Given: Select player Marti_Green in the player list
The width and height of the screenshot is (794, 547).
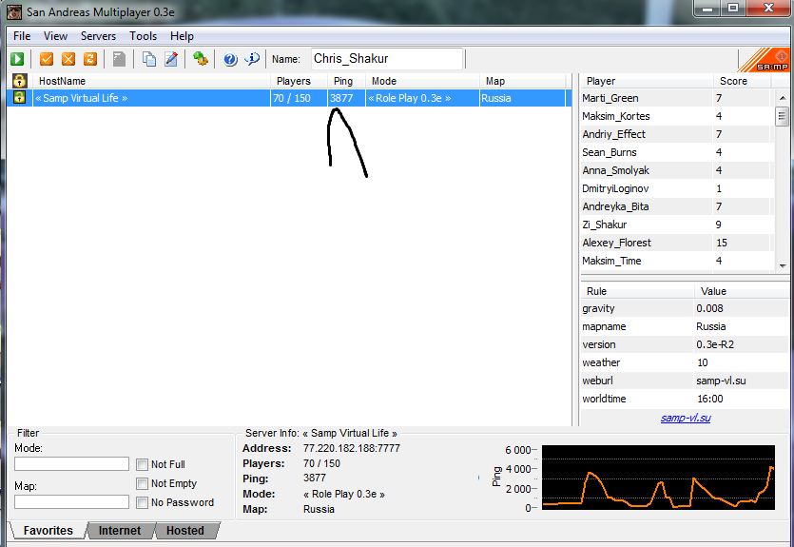Looking at the screenshot, I should [x=678, y=98].
